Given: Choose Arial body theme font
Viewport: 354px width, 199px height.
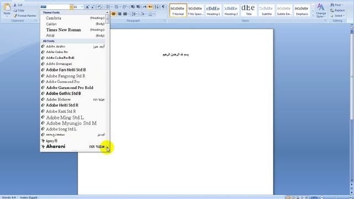Looking at the screenshot, I should tap(73, 35).
